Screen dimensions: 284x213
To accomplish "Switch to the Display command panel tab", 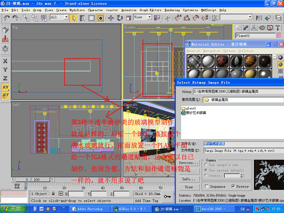I will [x=270, y=28].
